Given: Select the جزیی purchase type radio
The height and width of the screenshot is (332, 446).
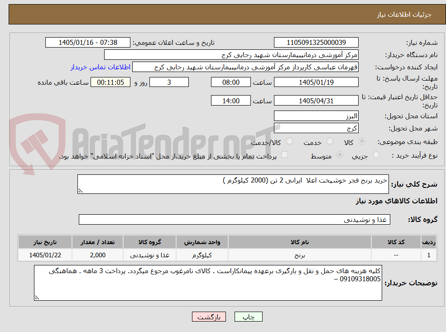Looking at the screenshot, I should [x=376, y=155].
